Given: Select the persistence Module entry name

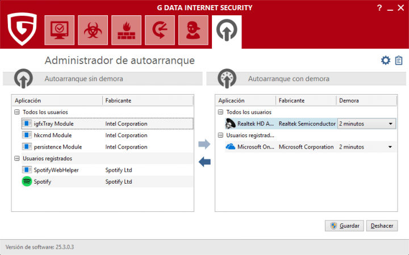Looking at the screenshot, I should tap(57, 147).
